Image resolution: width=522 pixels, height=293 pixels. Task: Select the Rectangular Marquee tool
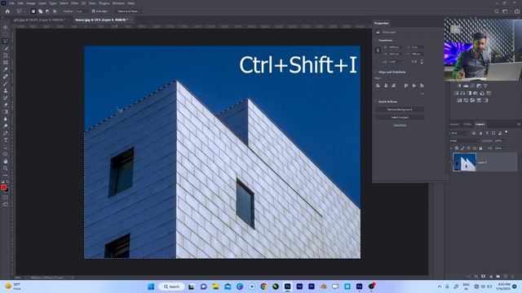[x=6, y=34]
